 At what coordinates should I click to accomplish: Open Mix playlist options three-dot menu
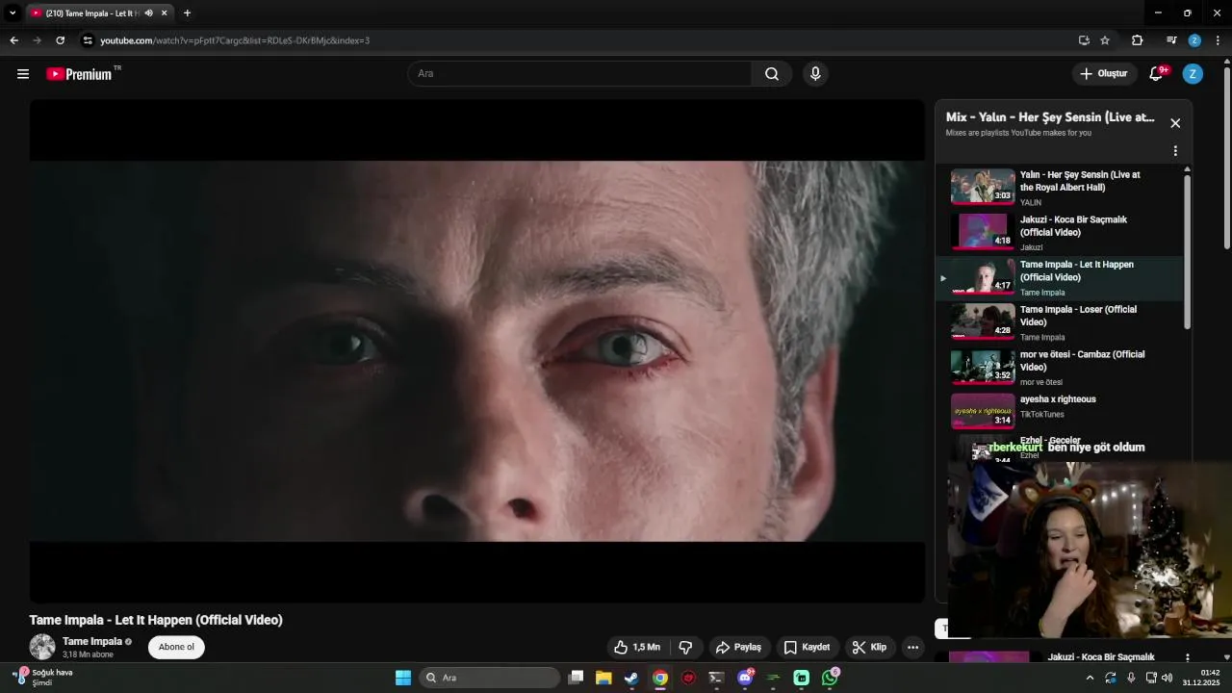pyautogui.click(x=1175, y=151)
